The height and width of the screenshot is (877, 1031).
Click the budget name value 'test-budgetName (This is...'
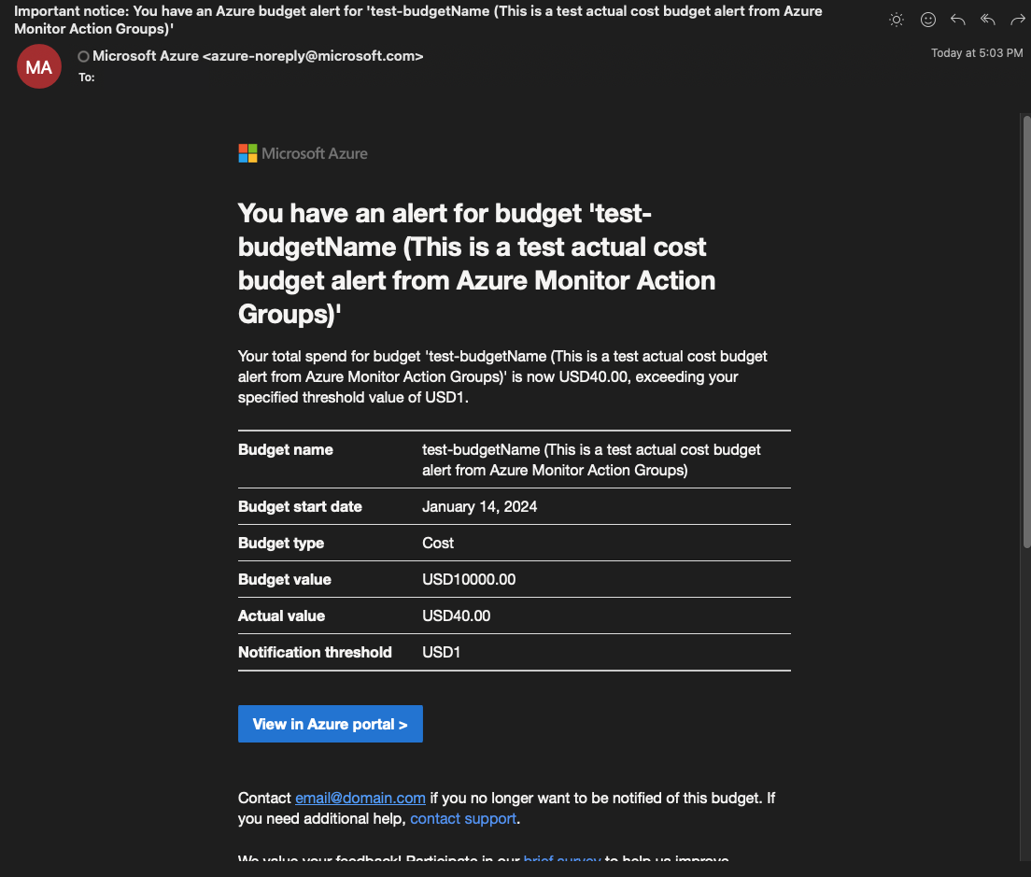click(591, 460)
